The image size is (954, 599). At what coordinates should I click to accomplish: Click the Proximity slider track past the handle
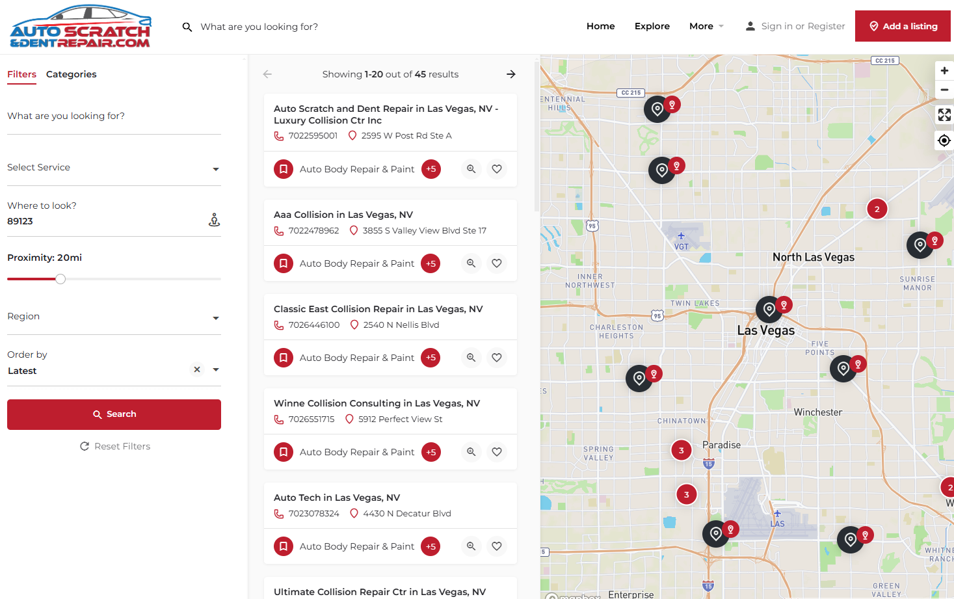143,279
